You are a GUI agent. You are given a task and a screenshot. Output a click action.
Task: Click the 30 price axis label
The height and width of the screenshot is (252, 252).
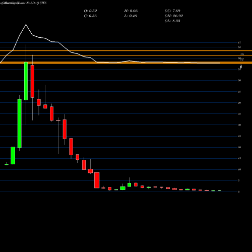click(x=239, y=125)
